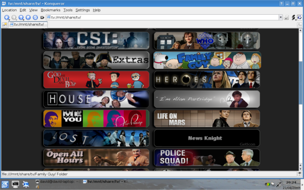The height and width of the screenshot is (190, 304).
Task: Open home location with Home icon
Action: (28, 17)
